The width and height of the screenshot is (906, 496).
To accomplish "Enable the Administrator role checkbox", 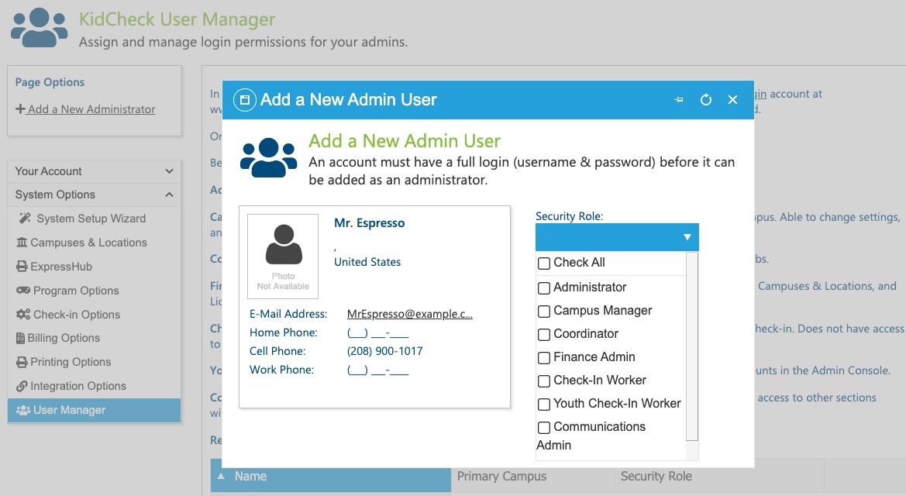I will point(544,288).
